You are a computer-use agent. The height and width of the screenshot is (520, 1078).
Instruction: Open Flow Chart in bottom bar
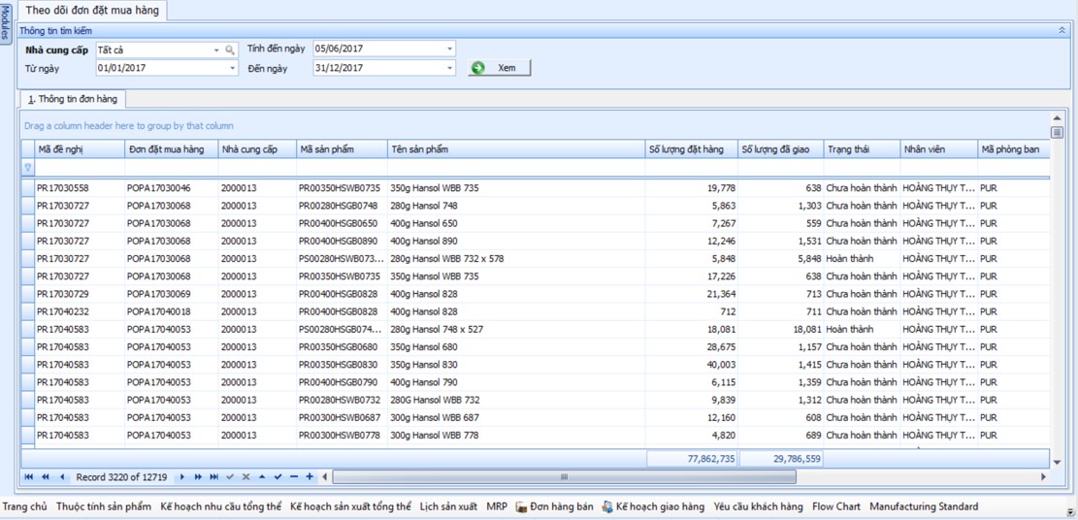click(836, 507)
